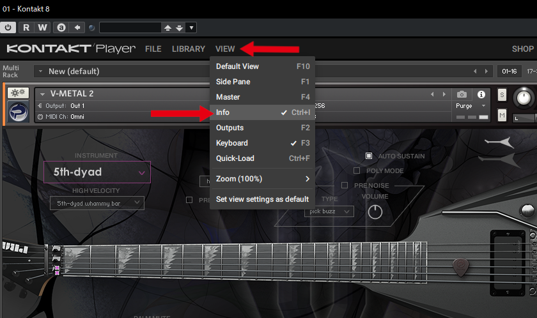Toggle the partially hidden PRE checkbox
This screenshot has height=318, width=537.
coord(189,200)
